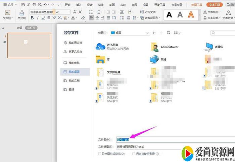The width and height of the screenshot is (235, 162).
Task: Select 我的电脑 in the dialog sidebar
Action: pyautogui.click(x=74, y=63)
